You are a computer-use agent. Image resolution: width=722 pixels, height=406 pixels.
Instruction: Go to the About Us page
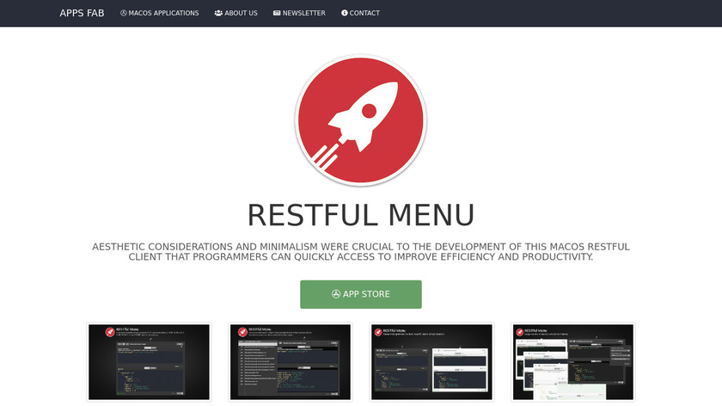236,13
